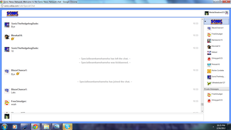
Task: Open MetalShadow272 user avatar in header
Action: tap(206, 13)
